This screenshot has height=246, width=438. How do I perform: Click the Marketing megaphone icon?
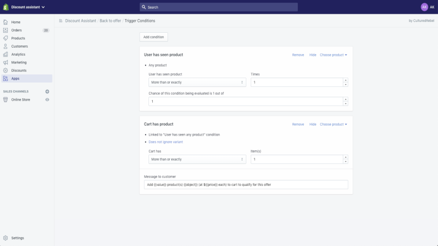5,62
